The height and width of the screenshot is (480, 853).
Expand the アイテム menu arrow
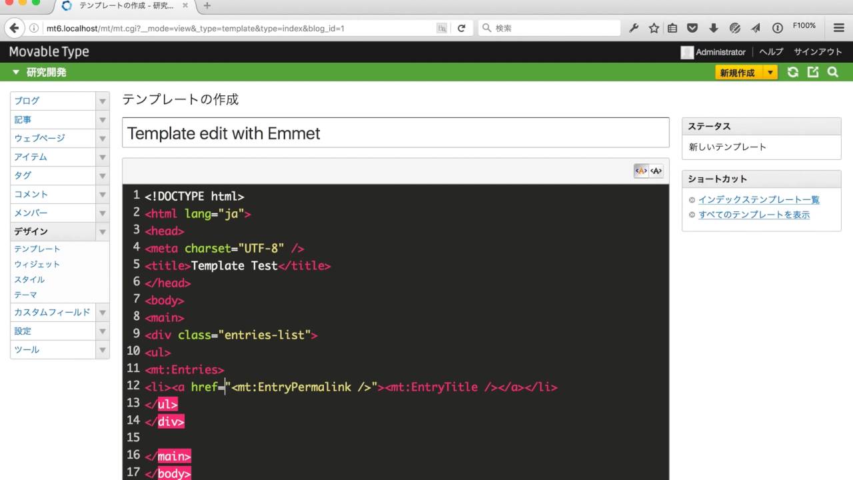(103, 157)
